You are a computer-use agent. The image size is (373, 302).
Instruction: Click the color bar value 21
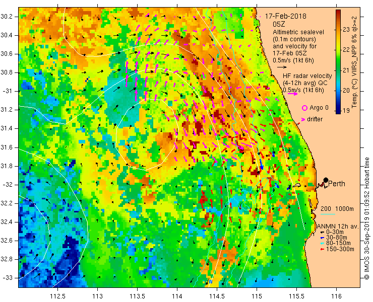(x=346, y=70)
